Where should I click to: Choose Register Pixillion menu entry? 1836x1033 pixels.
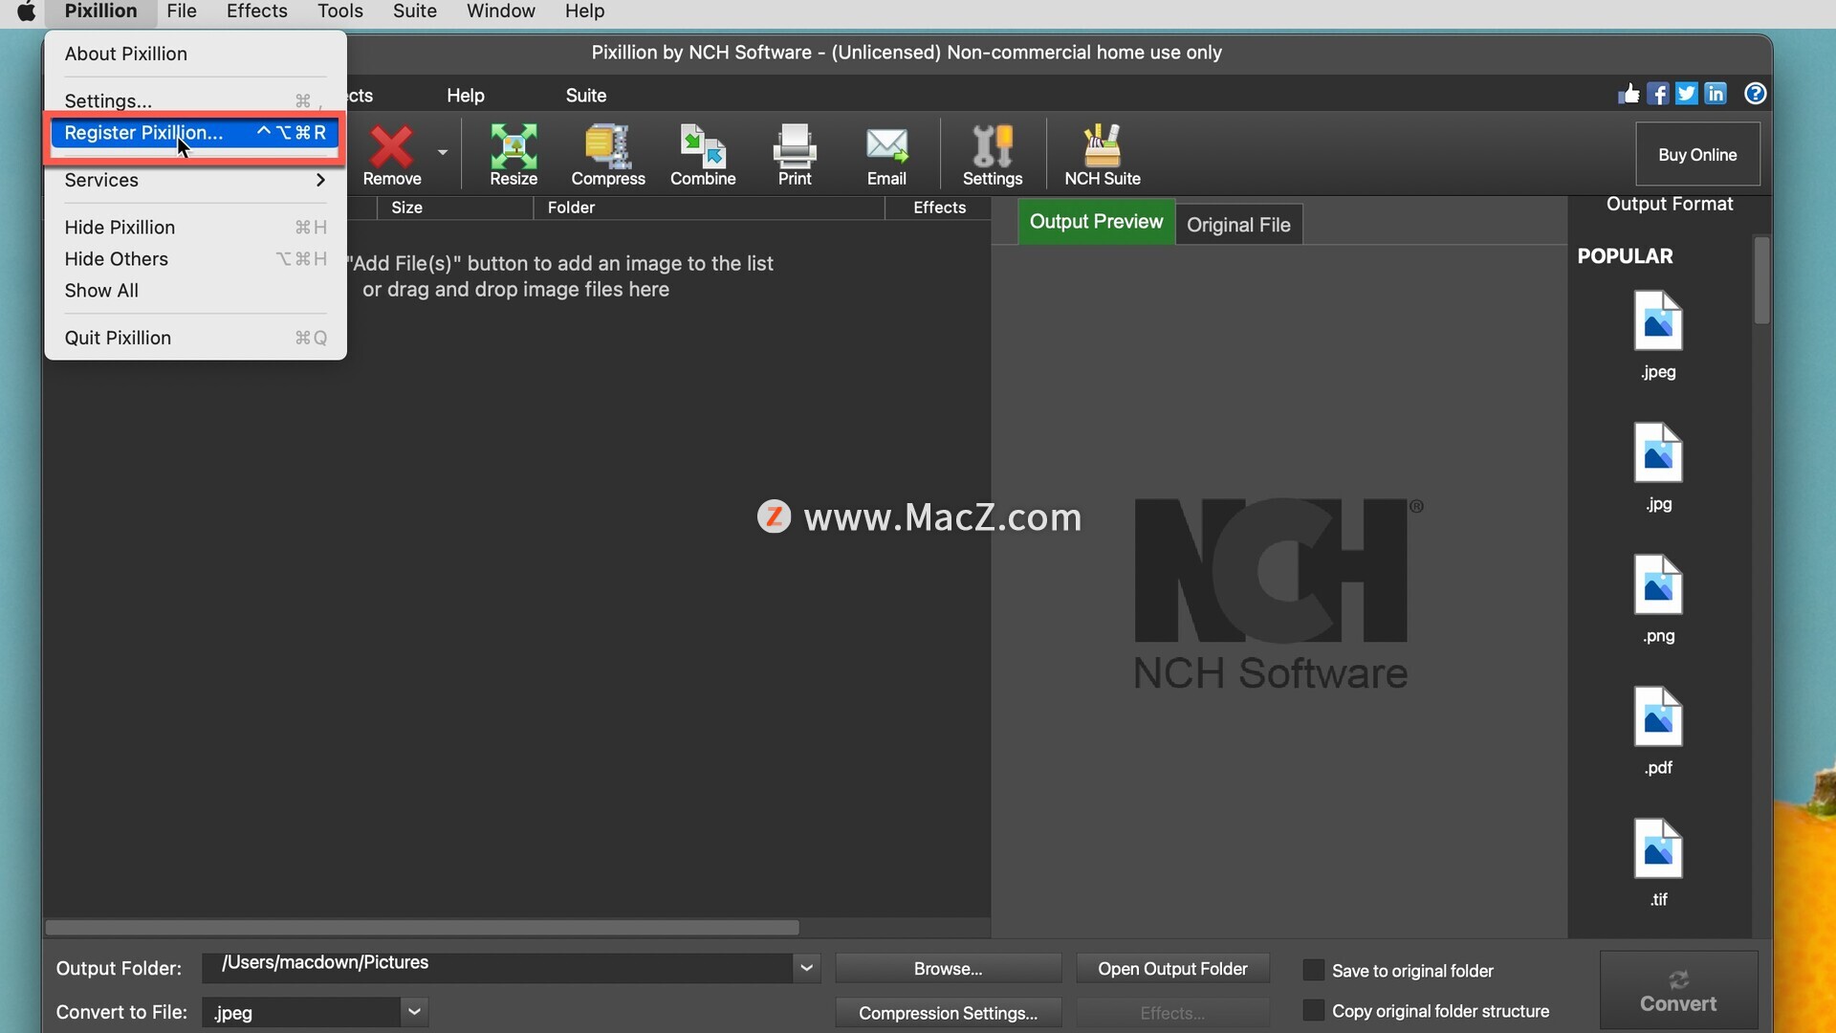143,133
